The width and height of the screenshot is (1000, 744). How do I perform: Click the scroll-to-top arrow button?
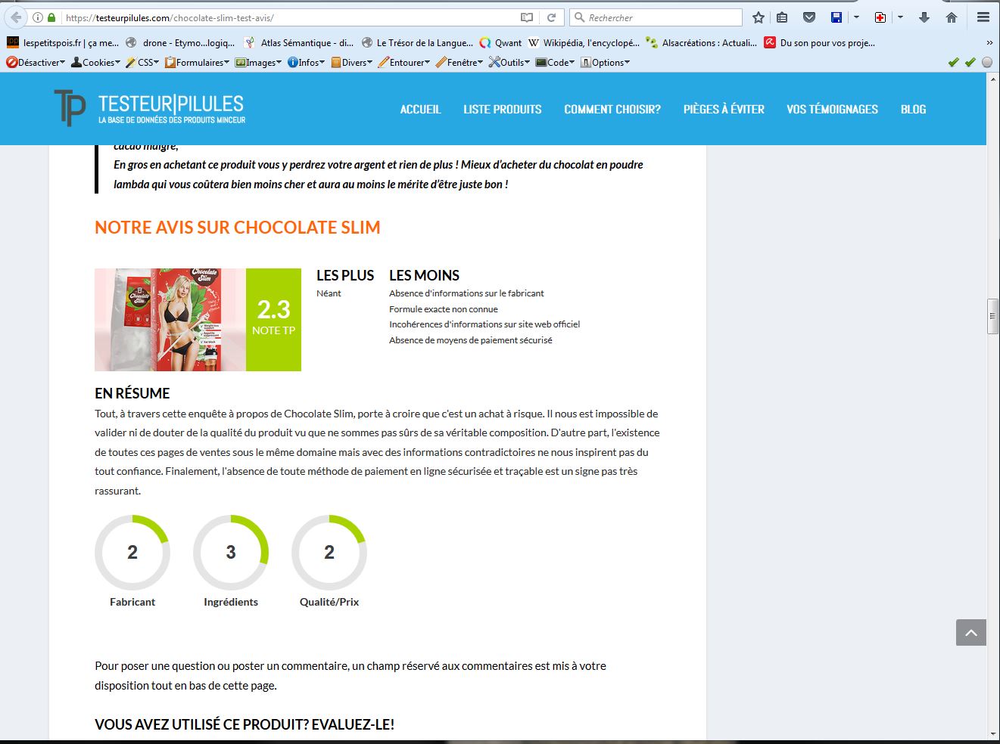point(970,633)
